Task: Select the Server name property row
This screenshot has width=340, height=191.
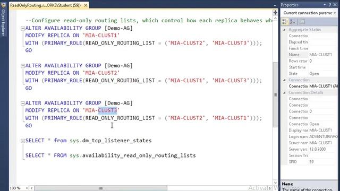Action: click(312, 143)
